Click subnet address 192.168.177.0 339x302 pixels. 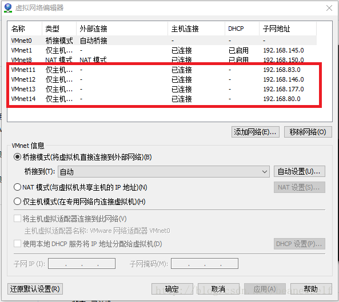284,89
